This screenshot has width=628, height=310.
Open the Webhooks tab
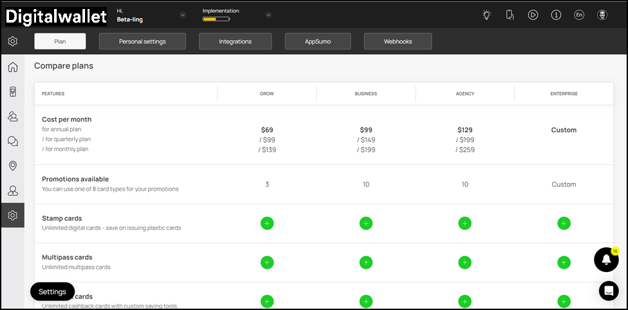[x=397, y=41]
